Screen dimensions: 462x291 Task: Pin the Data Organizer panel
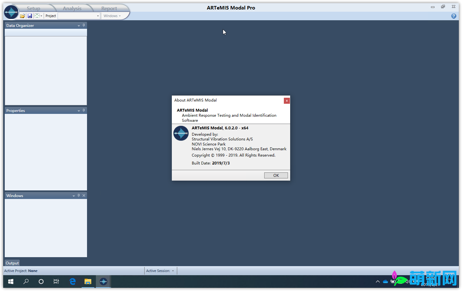tap(84, 25)
